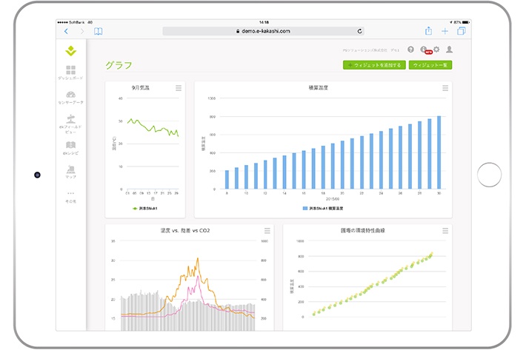Open the menu of the 積算温度 chart
Viewport: 526px width, 350px height.
445,88
